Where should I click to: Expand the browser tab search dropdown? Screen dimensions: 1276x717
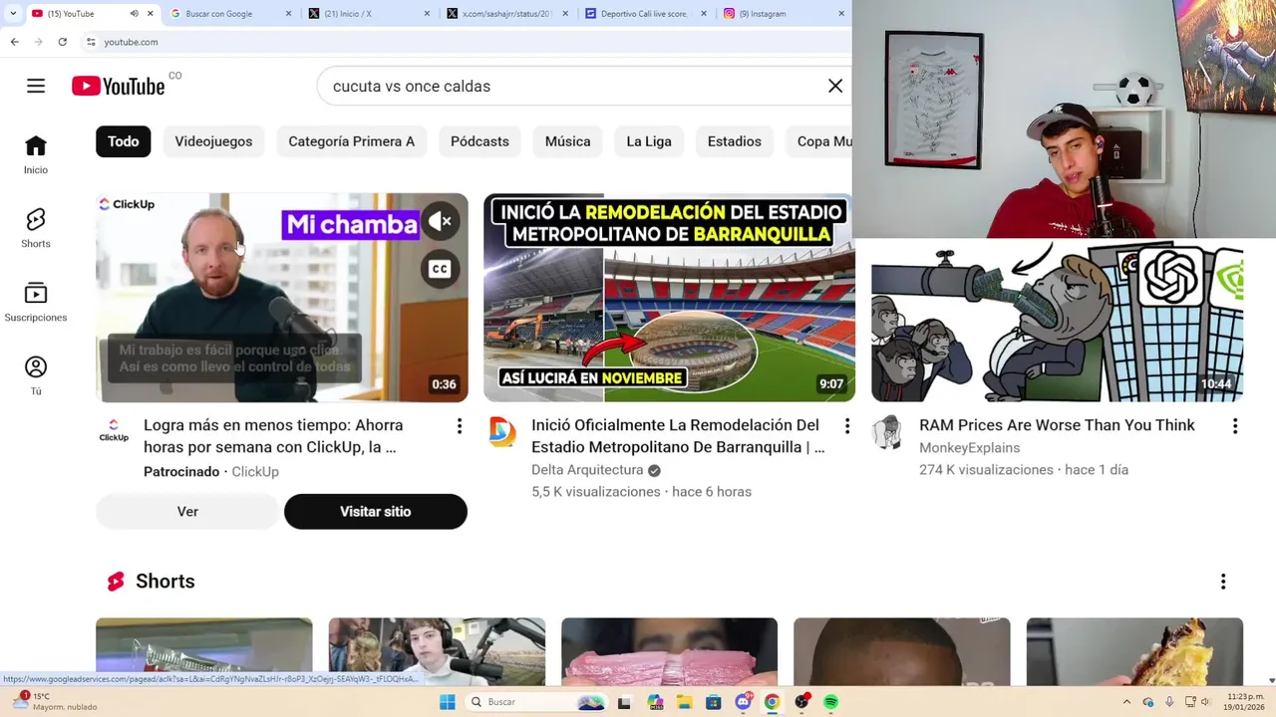click(x=12, y=14)
